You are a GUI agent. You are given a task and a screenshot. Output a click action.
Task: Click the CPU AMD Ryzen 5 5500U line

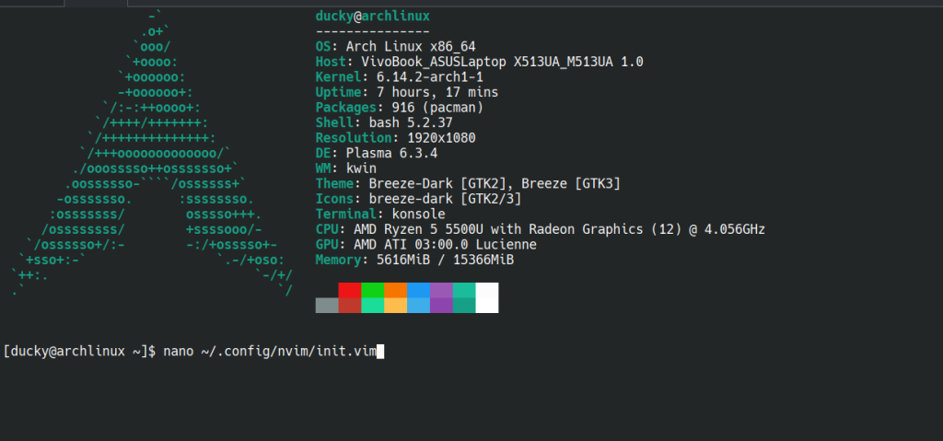click(541, 230)
